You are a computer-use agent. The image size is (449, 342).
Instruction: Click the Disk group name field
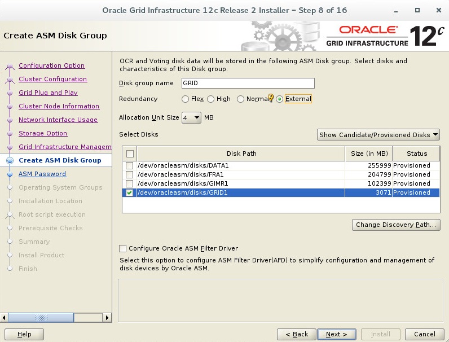pyautogui.click(x=248, y=84)
